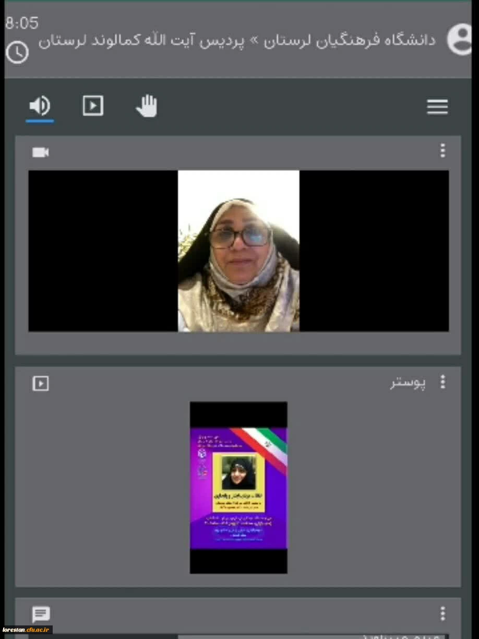Image resolution: width=479 pixels, height=639 pixels.
Task: Open the hamburger menu
Action: 437,107
